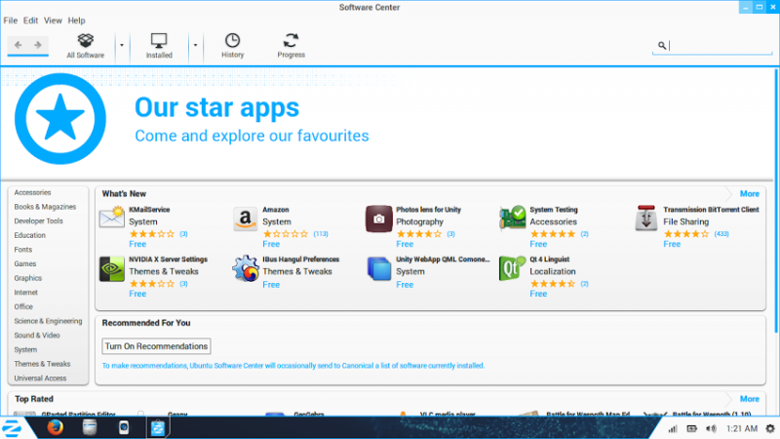This screenshot has width=780, height=439.
Task: Open the All Software view
Action: [86, 46]
